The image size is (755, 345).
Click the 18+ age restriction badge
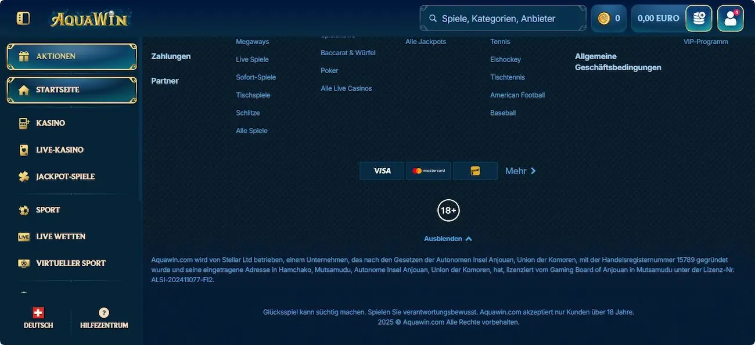[x=448, y=210]
